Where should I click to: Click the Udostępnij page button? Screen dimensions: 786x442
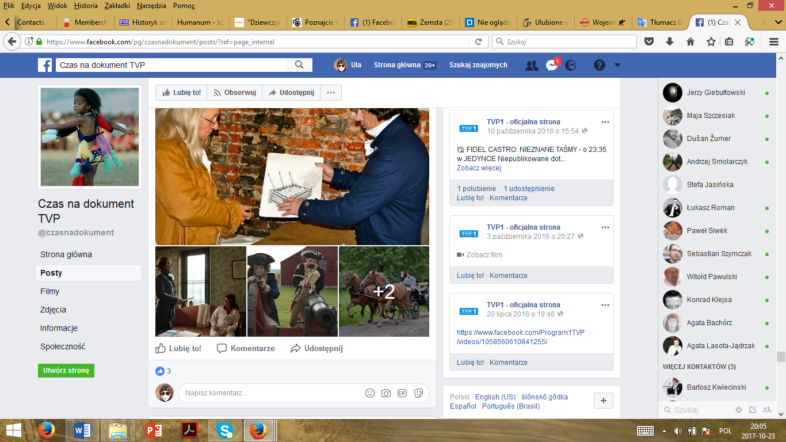coord(291,93)
